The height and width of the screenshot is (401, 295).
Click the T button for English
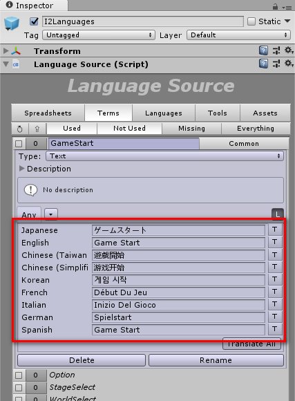pos(275,242)
